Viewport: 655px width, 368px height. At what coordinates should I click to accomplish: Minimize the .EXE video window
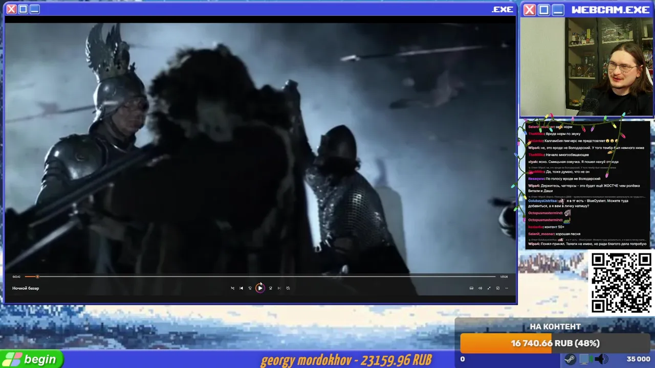point(34,9)
